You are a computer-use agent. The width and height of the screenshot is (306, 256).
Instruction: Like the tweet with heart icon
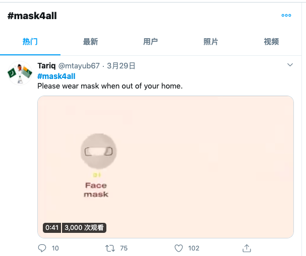point(178,248)
